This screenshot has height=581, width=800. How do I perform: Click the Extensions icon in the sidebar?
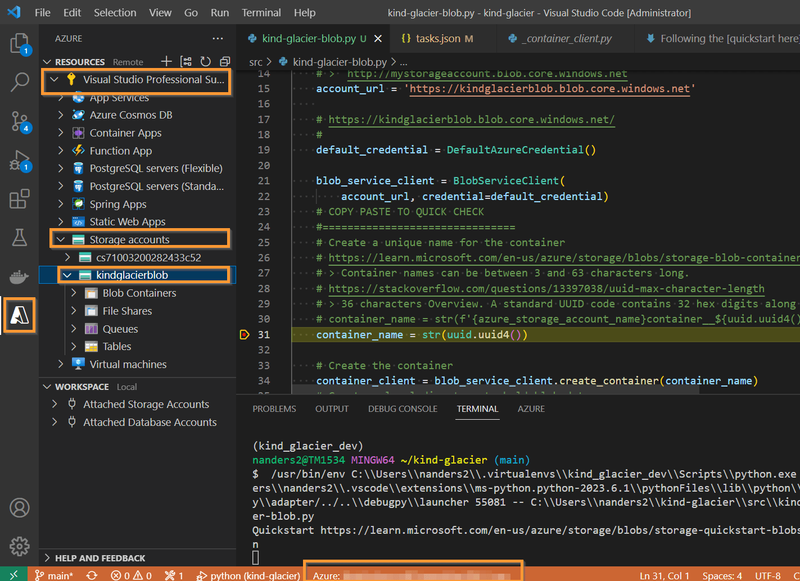(19, 199)
